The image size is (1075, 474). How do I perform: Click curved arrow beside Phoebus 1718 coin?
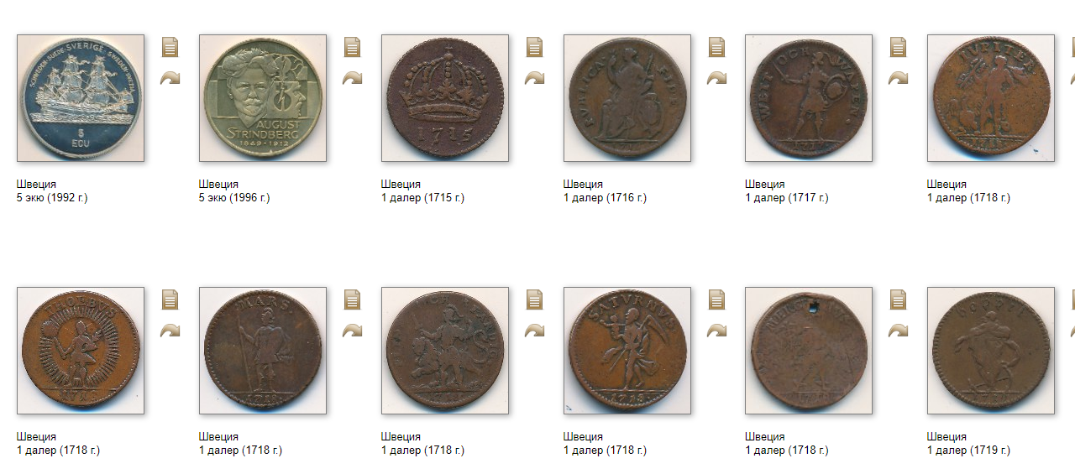[170, 331]
